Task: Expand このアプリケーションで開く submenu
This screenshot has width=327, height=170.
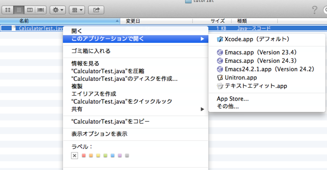Action: [136, 39]
